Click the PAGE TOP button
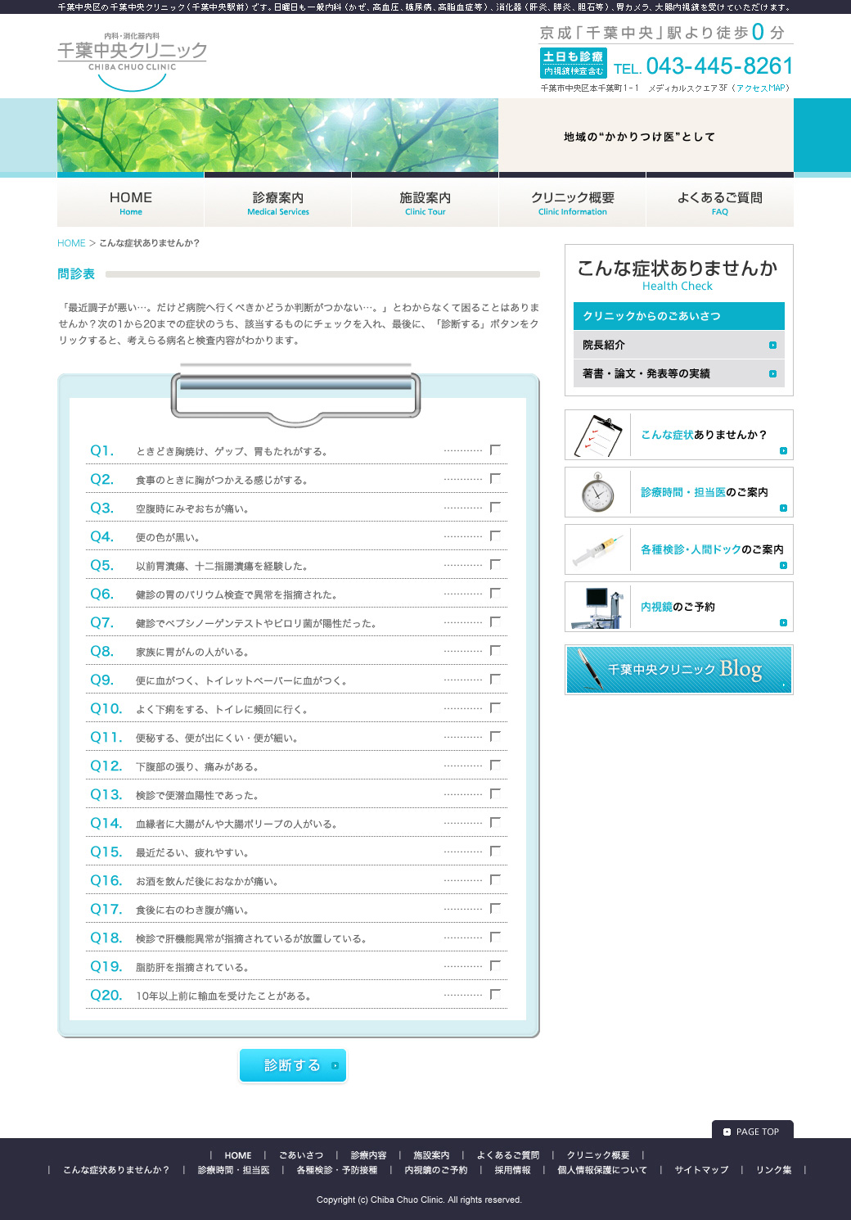Screen dimensions: 851x1220 click(x=753, y=1130)
